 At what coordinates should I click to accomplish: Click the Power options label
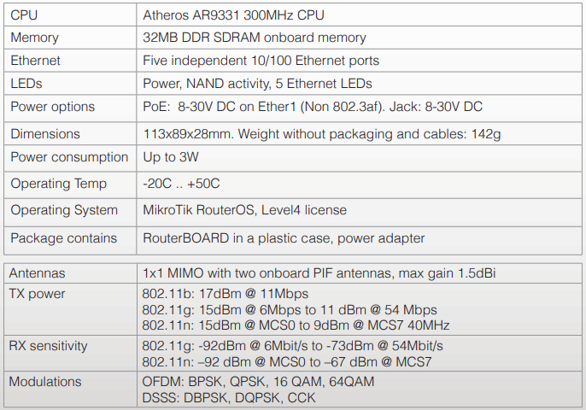coord(53,107)
